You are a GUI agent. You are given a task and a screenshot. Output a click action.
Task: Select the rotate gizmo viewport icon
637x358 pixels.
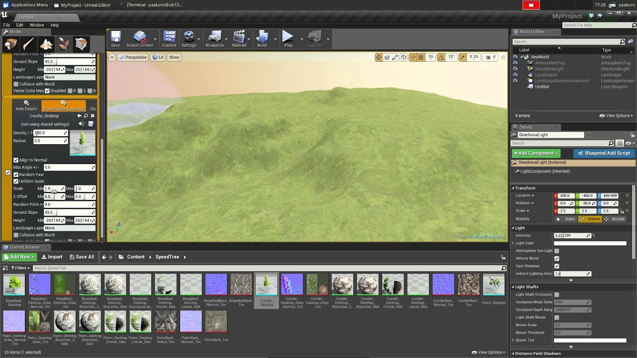pyautogui.click(x=387, y=57)
